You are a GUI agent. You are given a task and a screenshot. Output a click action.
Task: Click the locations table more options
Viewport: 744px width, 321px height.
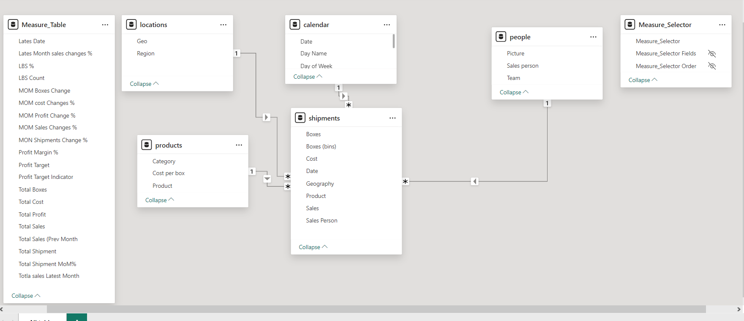coord(223,25)
